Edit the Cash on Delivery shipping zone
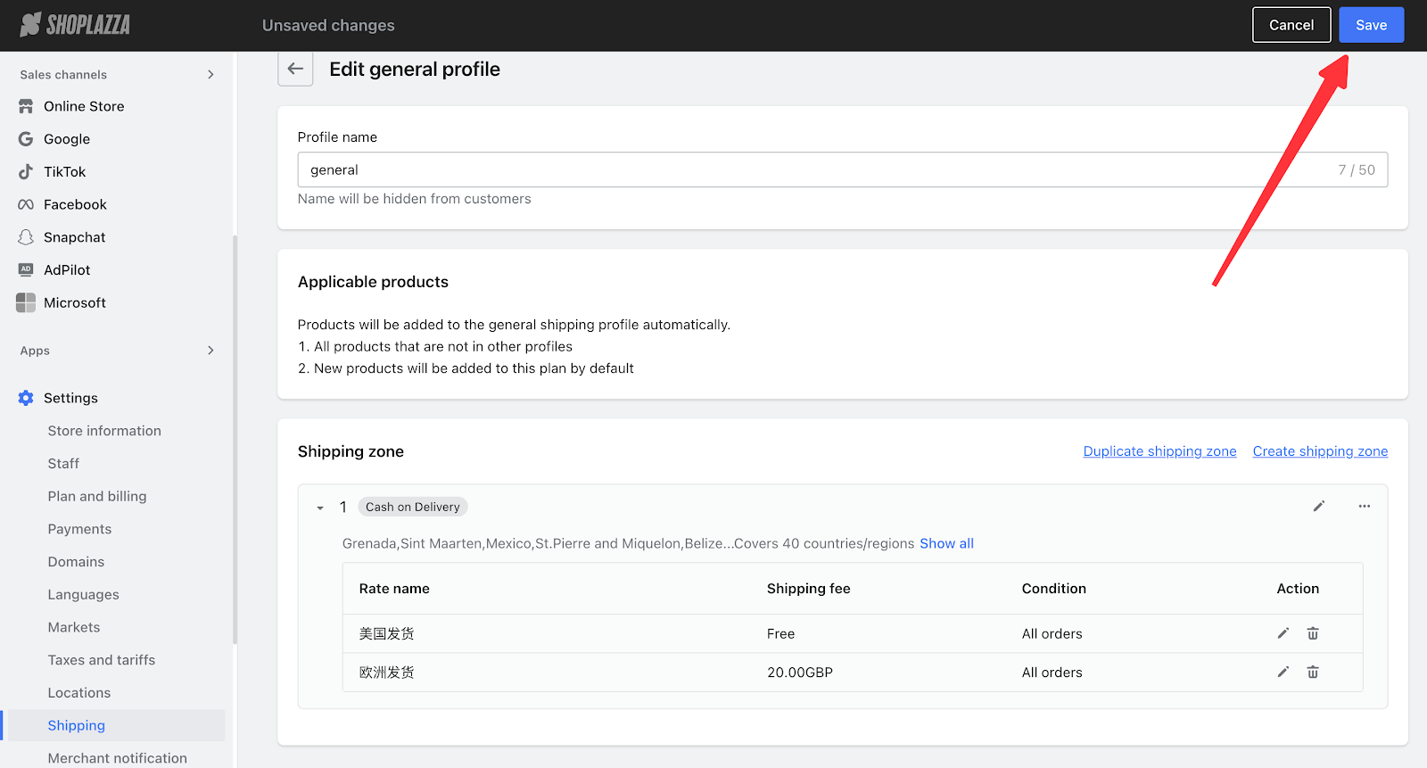 tap(1318, 507)
